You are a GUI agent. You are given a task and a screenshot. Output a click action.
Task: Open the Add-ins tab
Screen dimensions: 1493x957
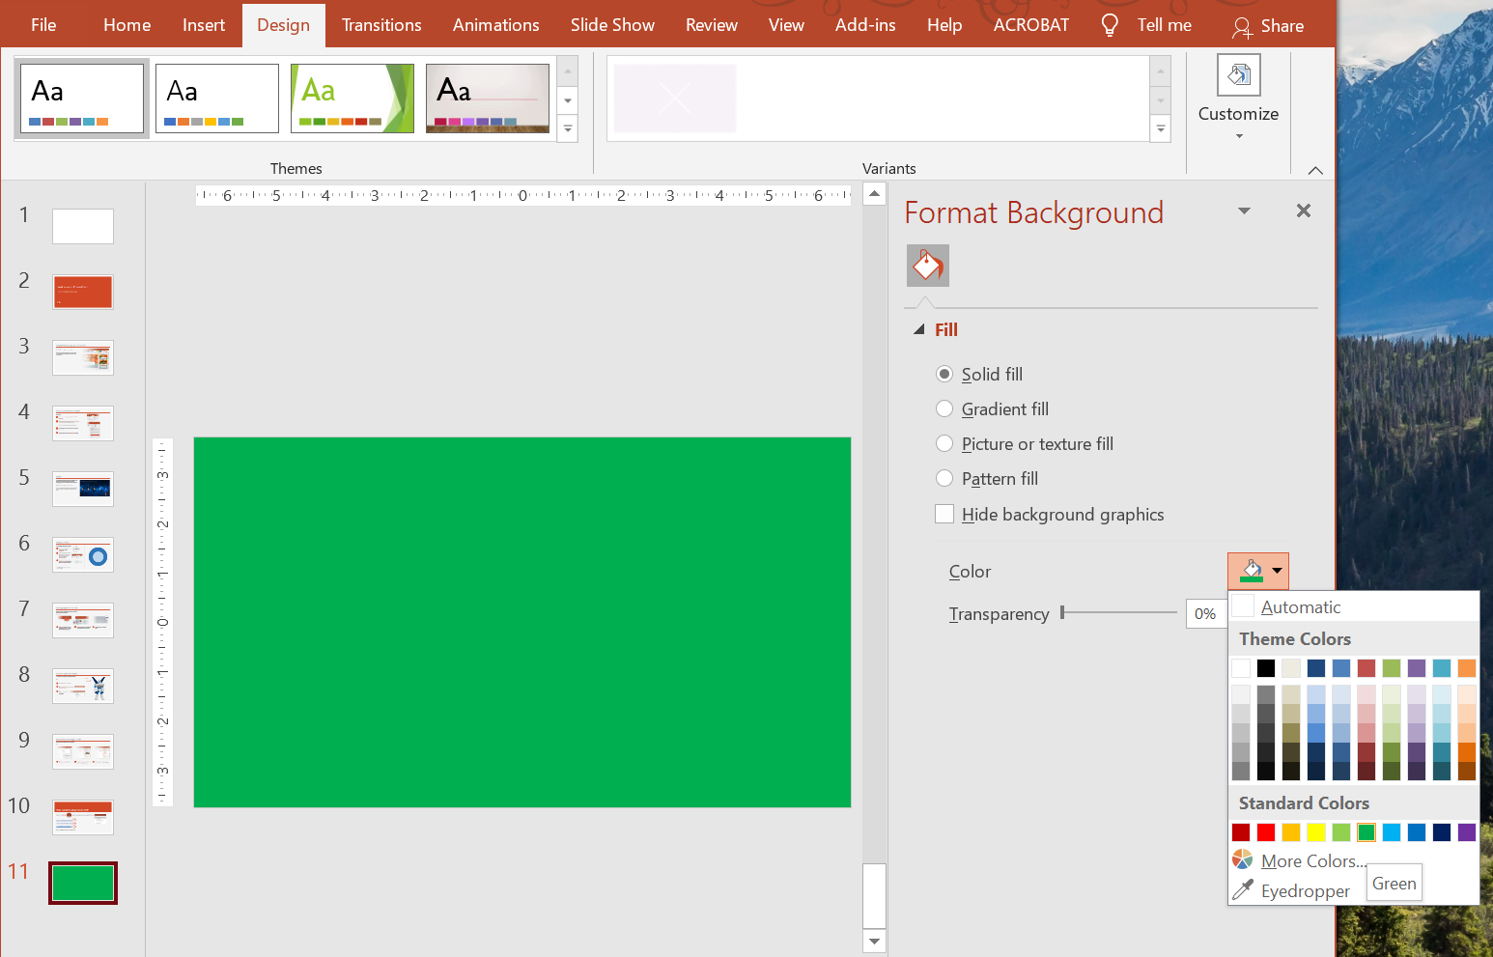865,25
